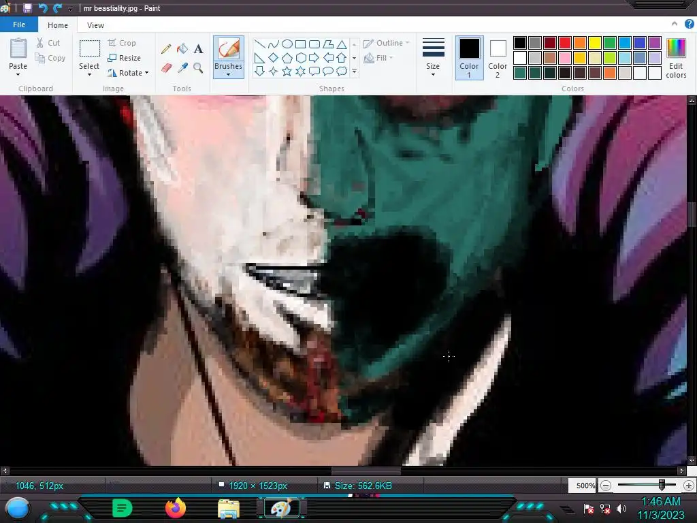Screen dimensions: 697x523
Task: Choose the Cloud callout shape
Action: 342,71
